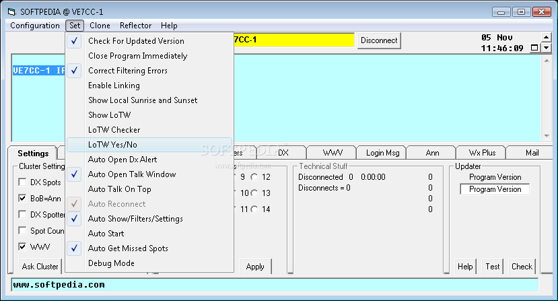Check the DX Spotter checkbox
Viewport: 558px width, 301px height.
coord(22,214)
